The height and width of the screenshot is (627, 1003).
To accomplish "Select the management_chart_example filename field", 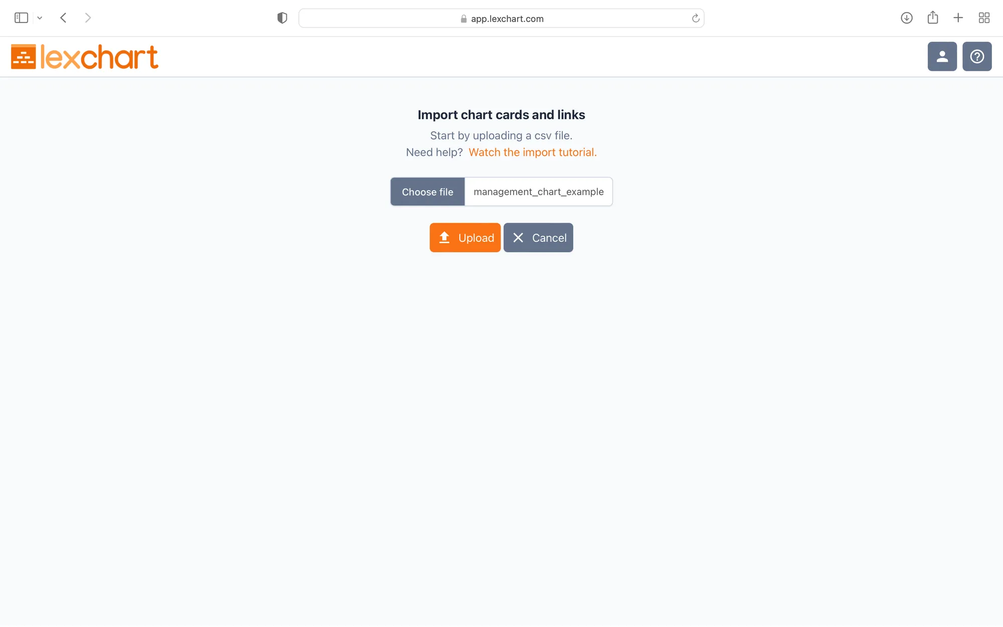I will point(538,192).
